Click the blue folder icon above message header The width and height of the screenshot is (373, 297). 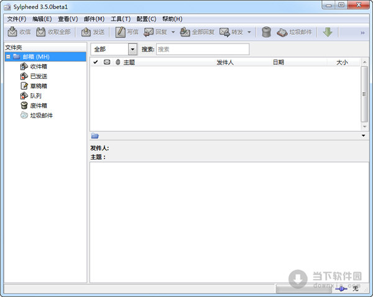[x=95, y=136]
